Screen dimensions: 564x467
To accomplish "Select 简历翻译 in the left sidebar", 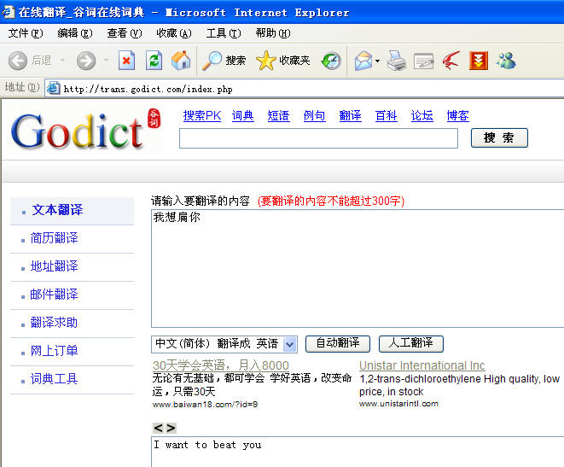I will pos(55,238).
